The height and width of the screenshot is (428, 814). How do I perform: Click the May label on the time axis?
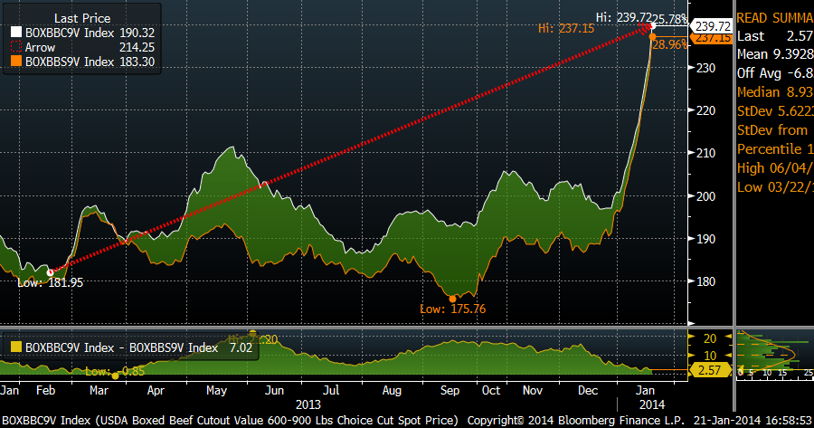[215, 391]
